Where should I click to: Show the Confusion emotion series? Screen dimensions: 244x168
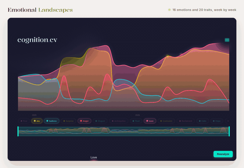point(166,121)
